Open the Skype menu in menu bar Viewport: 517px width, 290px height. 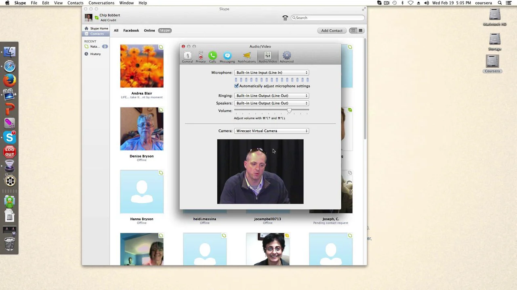[20, 3]
